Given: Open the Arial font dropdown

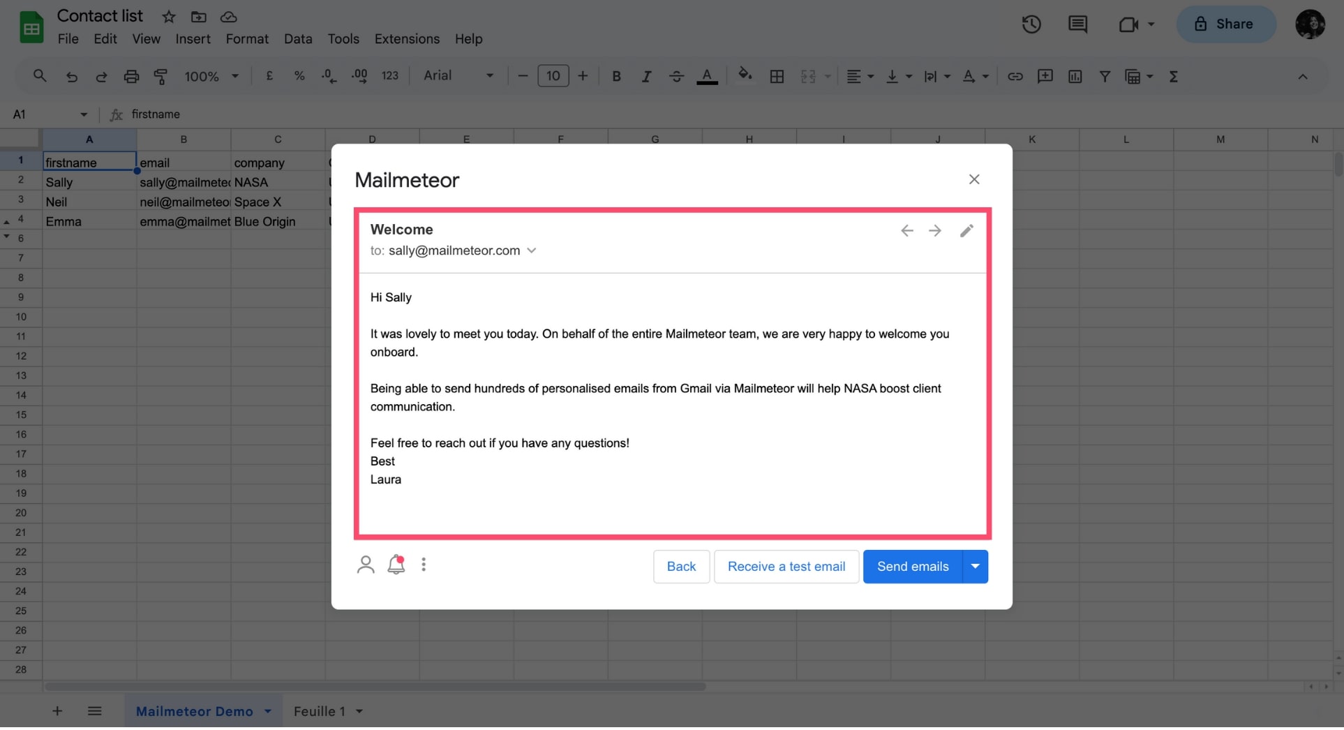Looking at the screenshot, I should [x=458, y=75].
